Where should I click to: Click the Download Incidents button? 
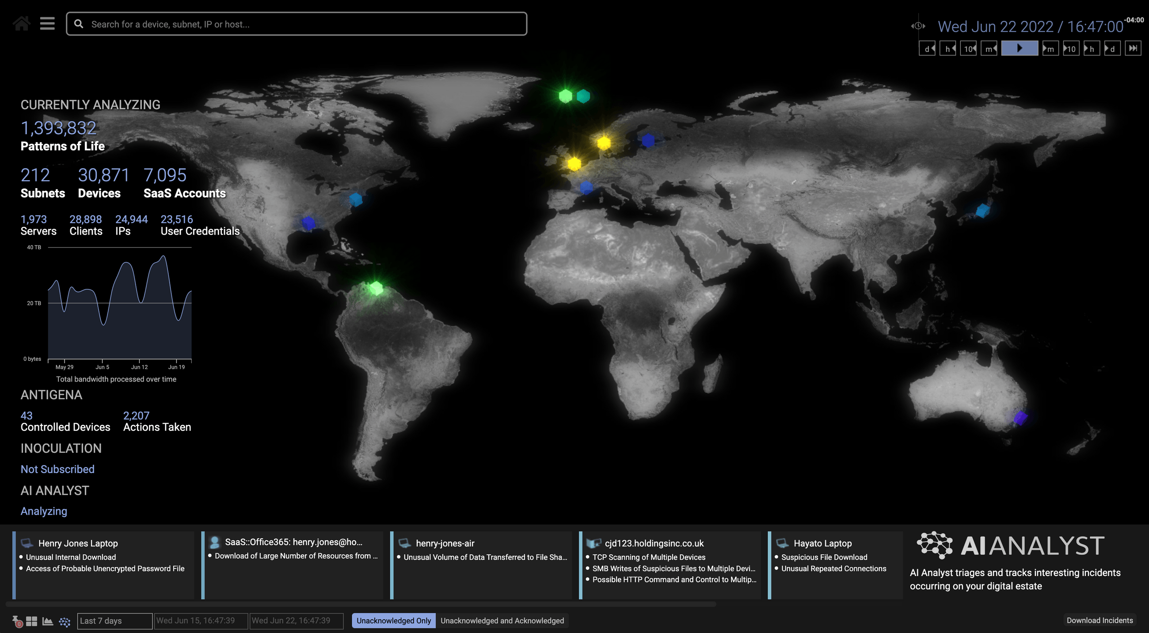(x=1100, y=620)
